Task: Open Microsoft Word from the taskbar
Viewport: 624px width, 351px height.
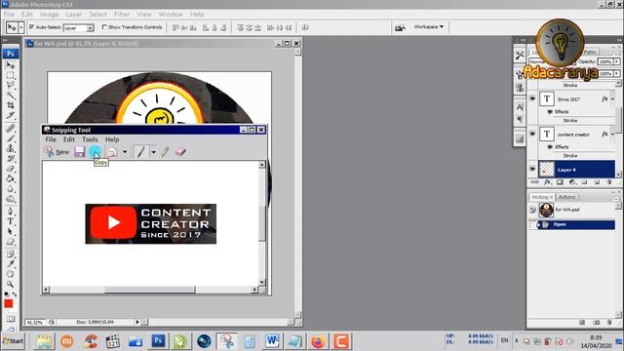Action: (x=272, y=341)
